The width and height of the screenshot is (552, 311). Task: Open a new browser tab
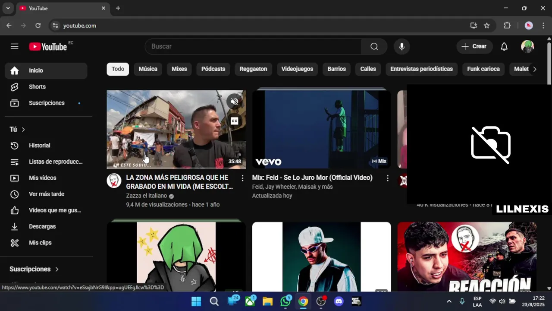click(118, 8)
